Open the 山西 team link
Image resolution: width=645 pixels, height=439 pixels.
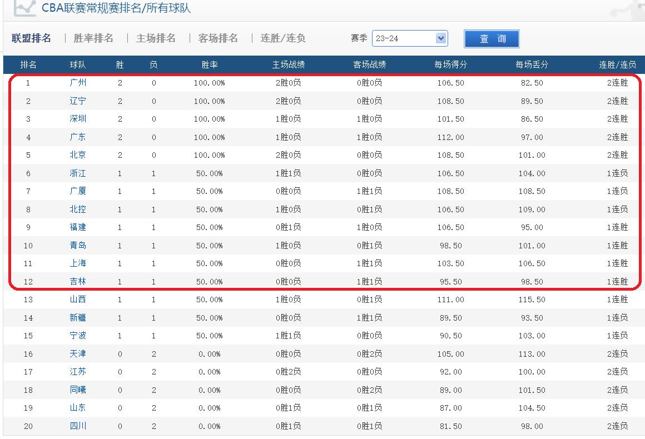(x=78, y=300)
